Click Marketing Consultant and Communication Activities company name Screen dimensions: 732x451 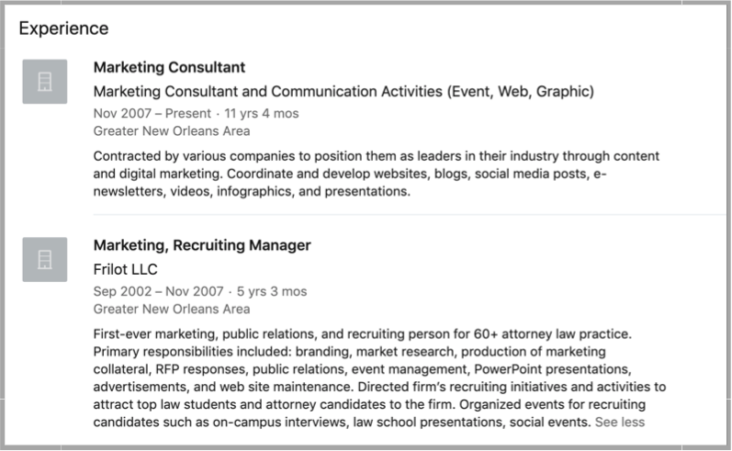coord(343,92)
